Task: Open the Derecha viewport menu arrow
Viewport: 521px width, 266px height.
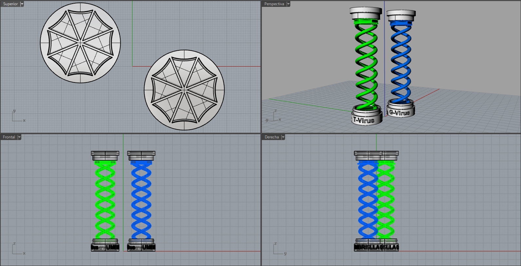Action: 283,137
